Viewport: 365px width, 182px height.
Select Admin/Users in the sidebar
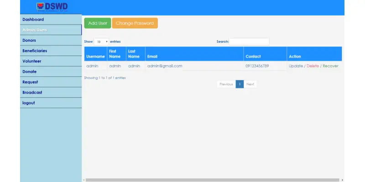(51, 30)
